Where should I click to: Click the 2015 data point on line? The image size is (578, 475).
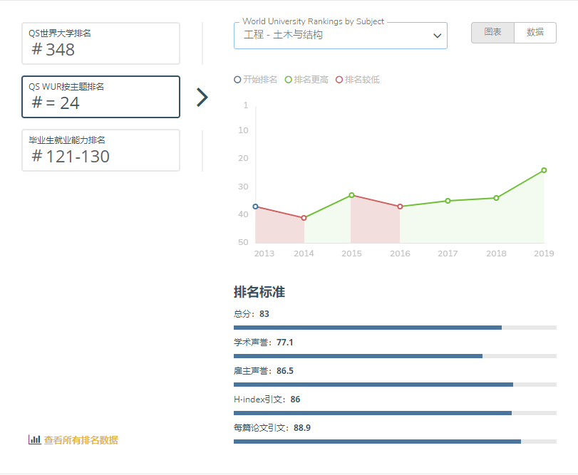click(x=351, y=195)
